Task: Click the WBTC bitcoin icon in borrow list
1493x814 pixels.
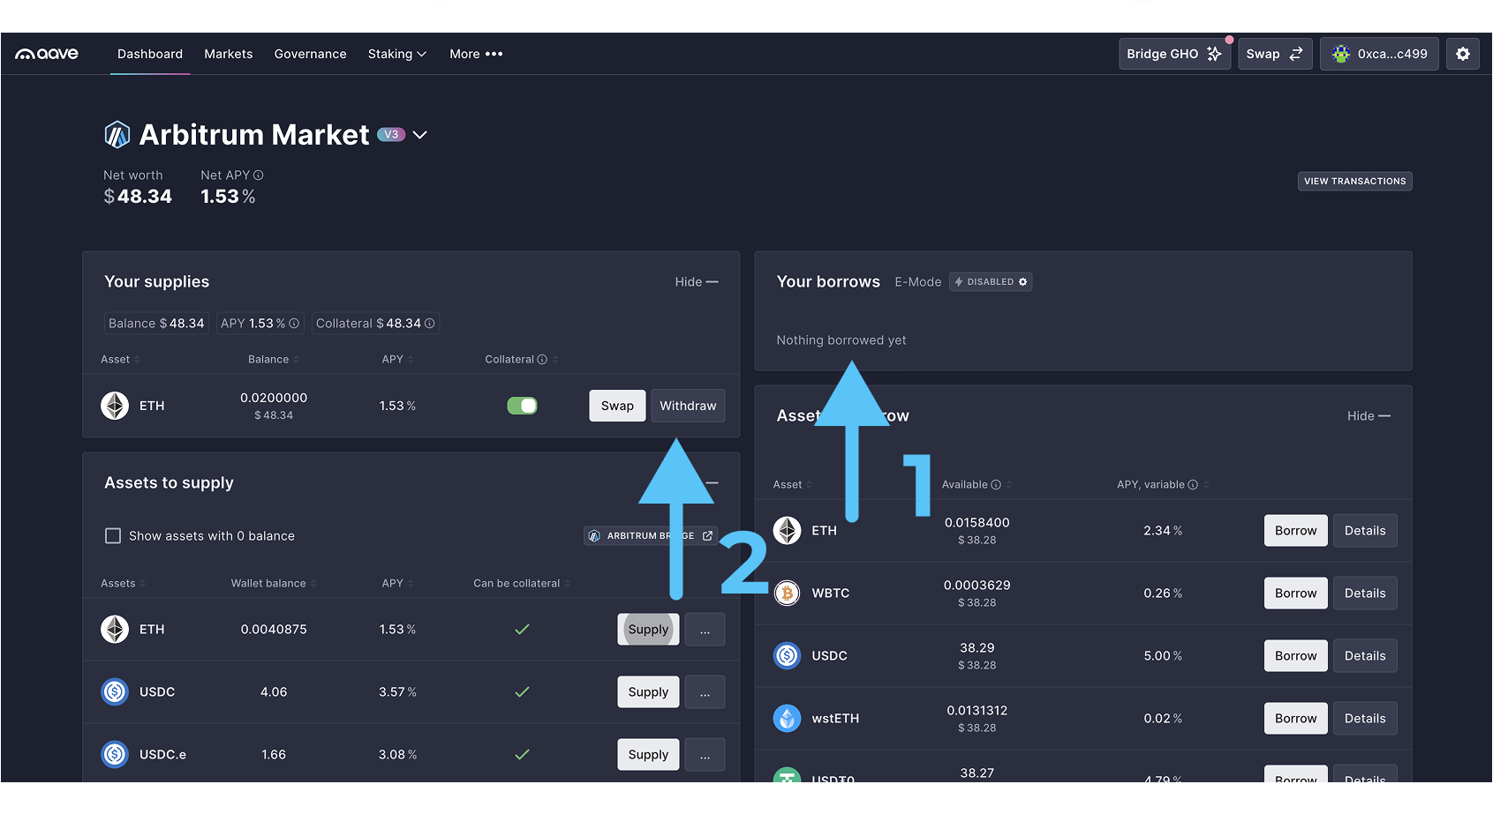Action: (787, 594)
